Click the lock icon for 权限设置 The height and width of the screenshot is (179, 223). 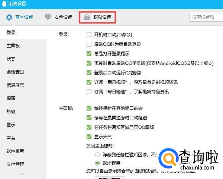(x=87, y=17)
